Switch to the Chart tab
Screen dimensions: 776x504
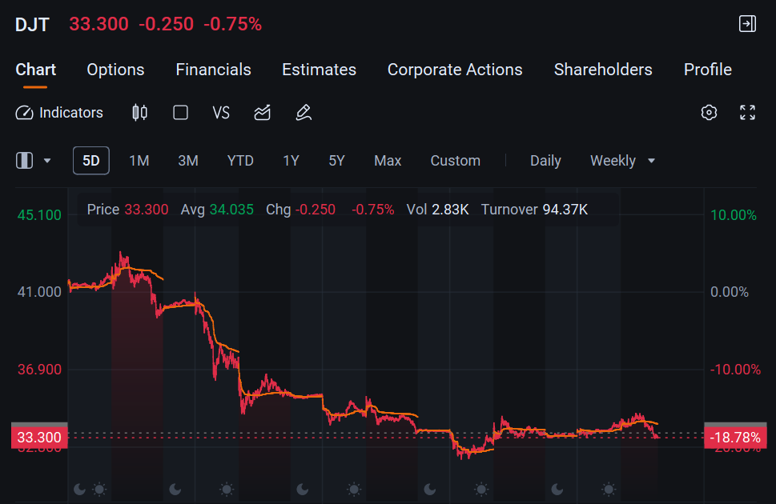[35, 70]
